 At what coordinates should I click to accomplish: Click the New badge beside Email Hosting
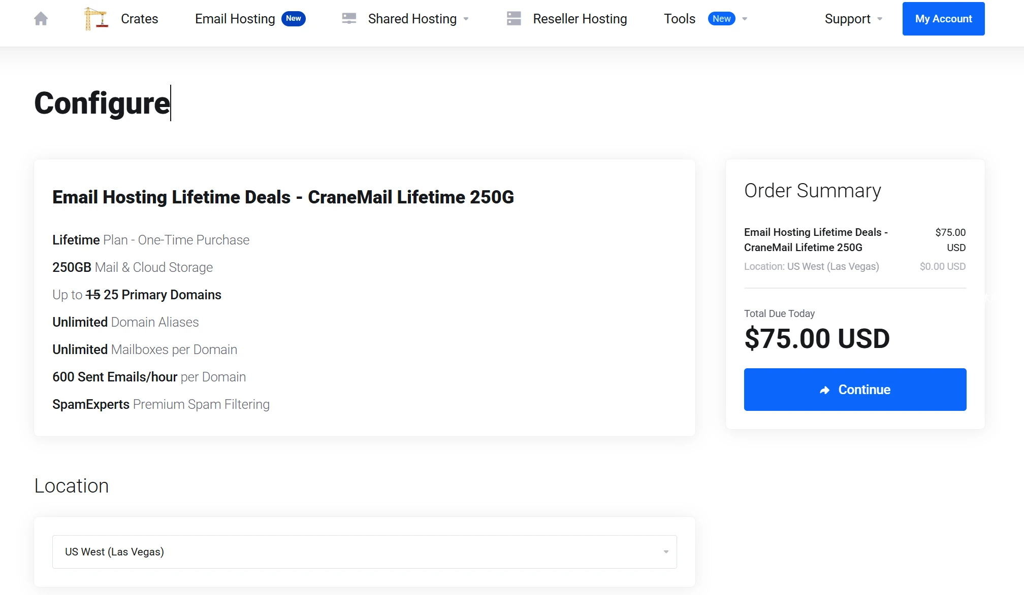click(294, 19)
